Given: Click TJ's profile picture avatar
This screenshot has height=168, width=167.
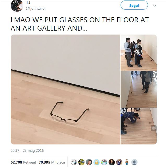Looking at the screenshot, I should pyautogui.click(x=17, y=6).
